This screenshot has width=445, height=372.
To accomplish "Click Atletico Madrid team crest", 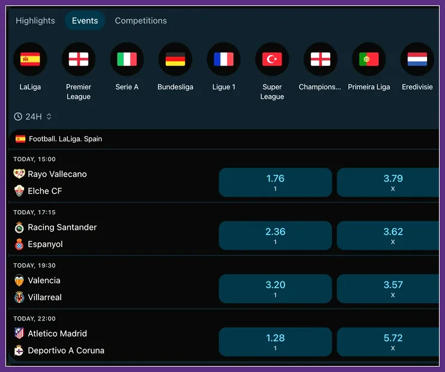I will tap(19, 334).
